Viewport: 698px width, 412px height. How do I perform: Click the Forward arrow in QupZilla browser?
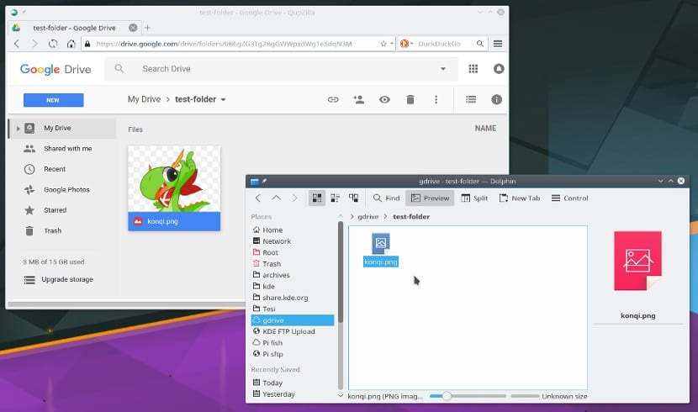pyautogui.click(x=34, y=44)
